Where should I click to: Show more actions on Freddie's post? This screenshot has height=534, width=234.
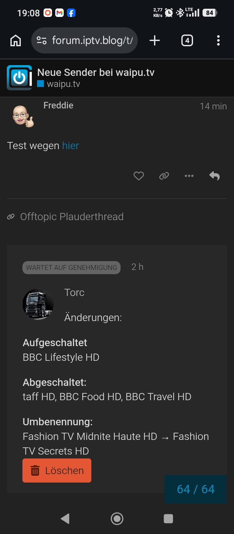coord(189,176)
